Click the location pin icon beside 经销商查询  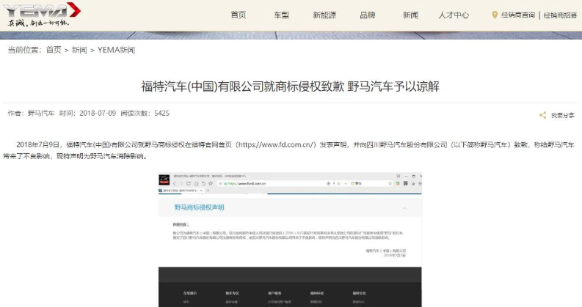click(x=495, y=15)
